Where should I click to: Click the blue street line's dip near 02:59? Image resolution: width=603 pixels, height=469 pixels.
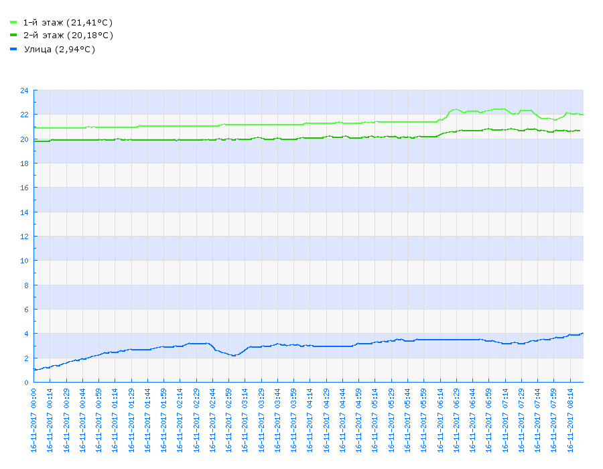tap(233, 355)
